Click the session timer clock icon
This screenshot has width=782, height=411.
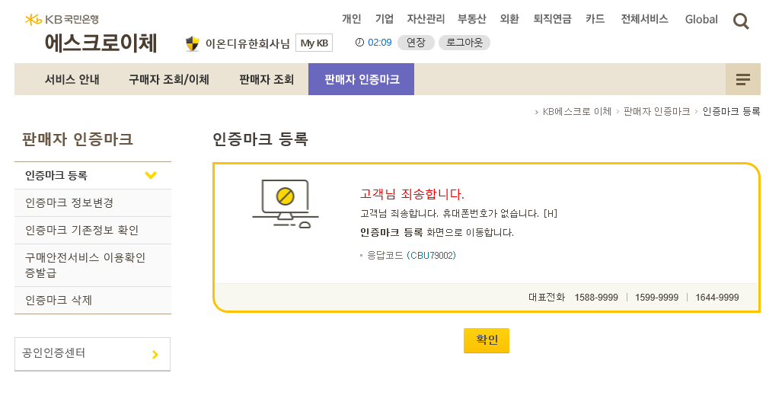(x=359, y=43)
